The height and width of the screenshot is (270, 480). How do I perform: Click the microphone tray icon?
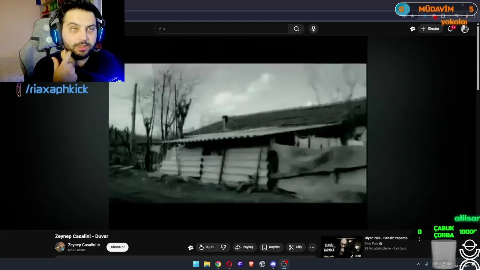[427, 264]
